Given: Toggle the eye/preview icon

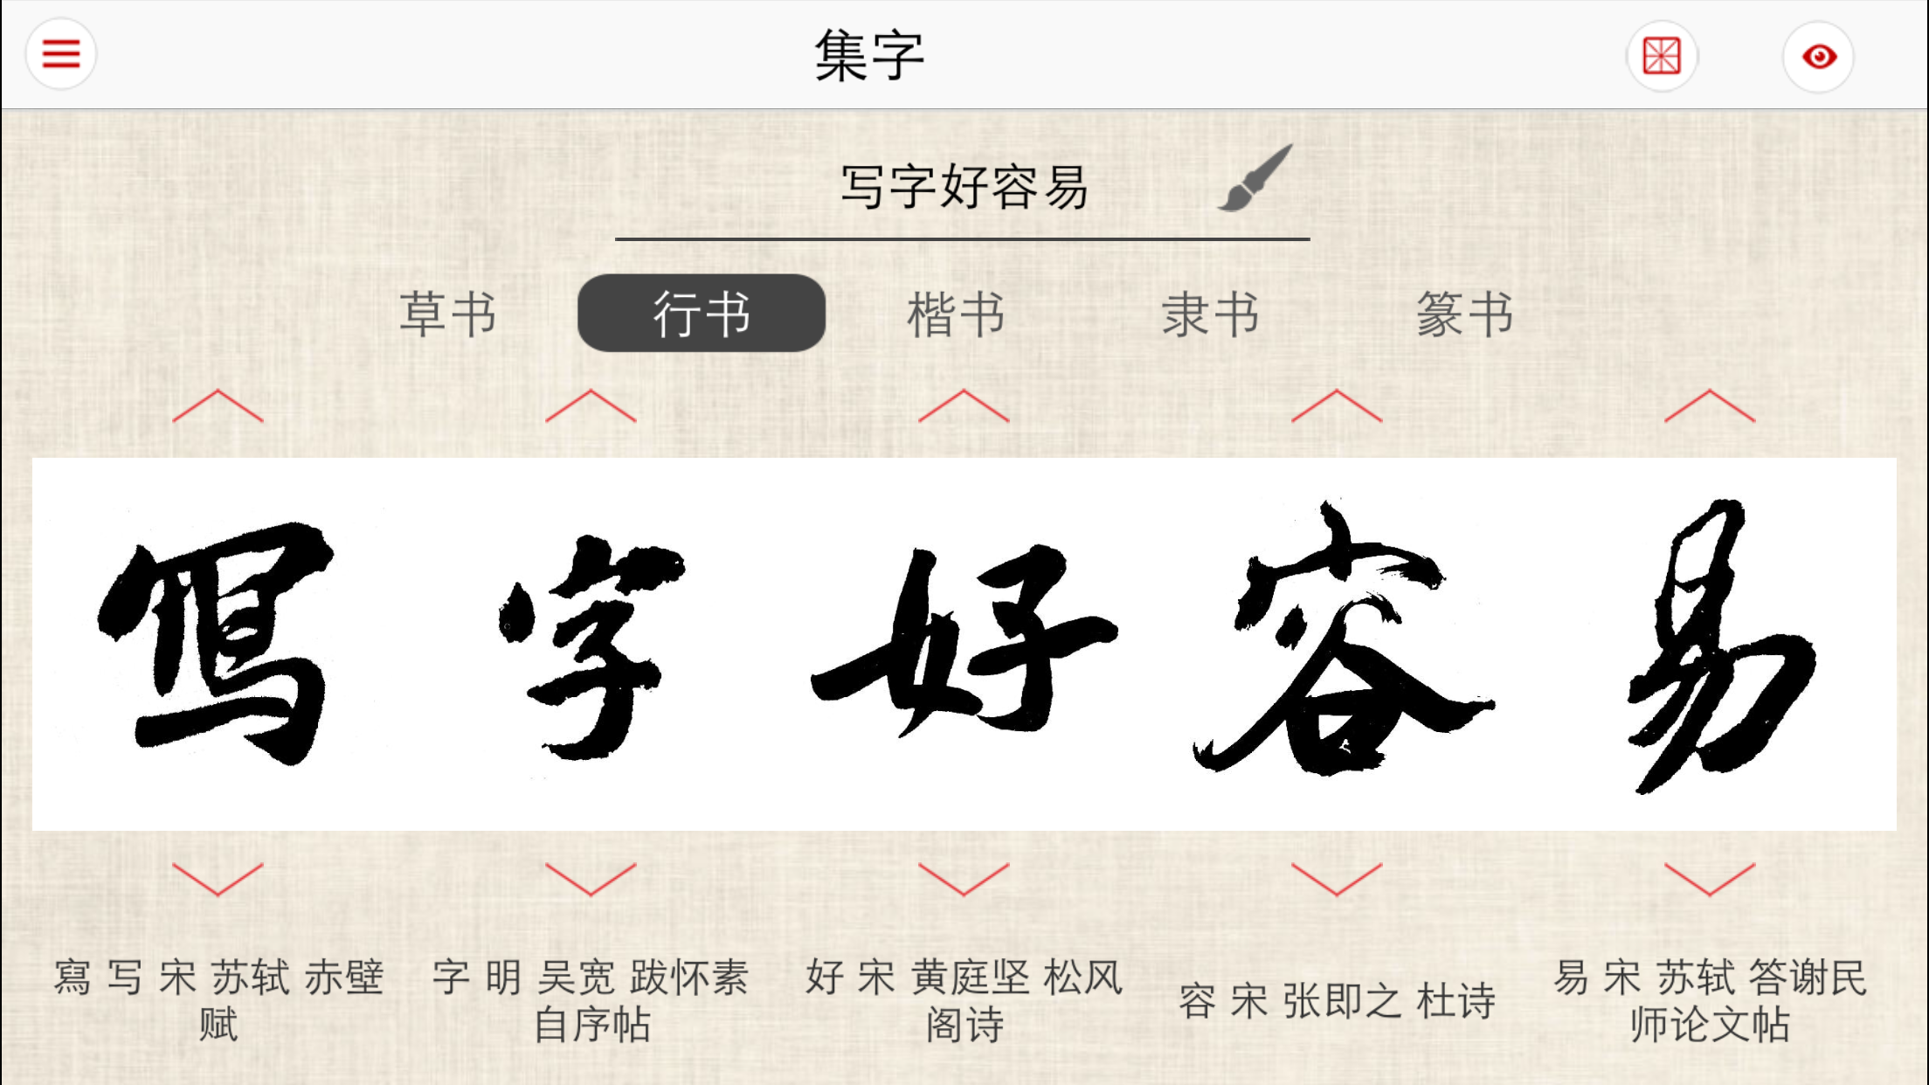Looking at the screenshot, I should pyautogui.click(x=1822, y=54).
